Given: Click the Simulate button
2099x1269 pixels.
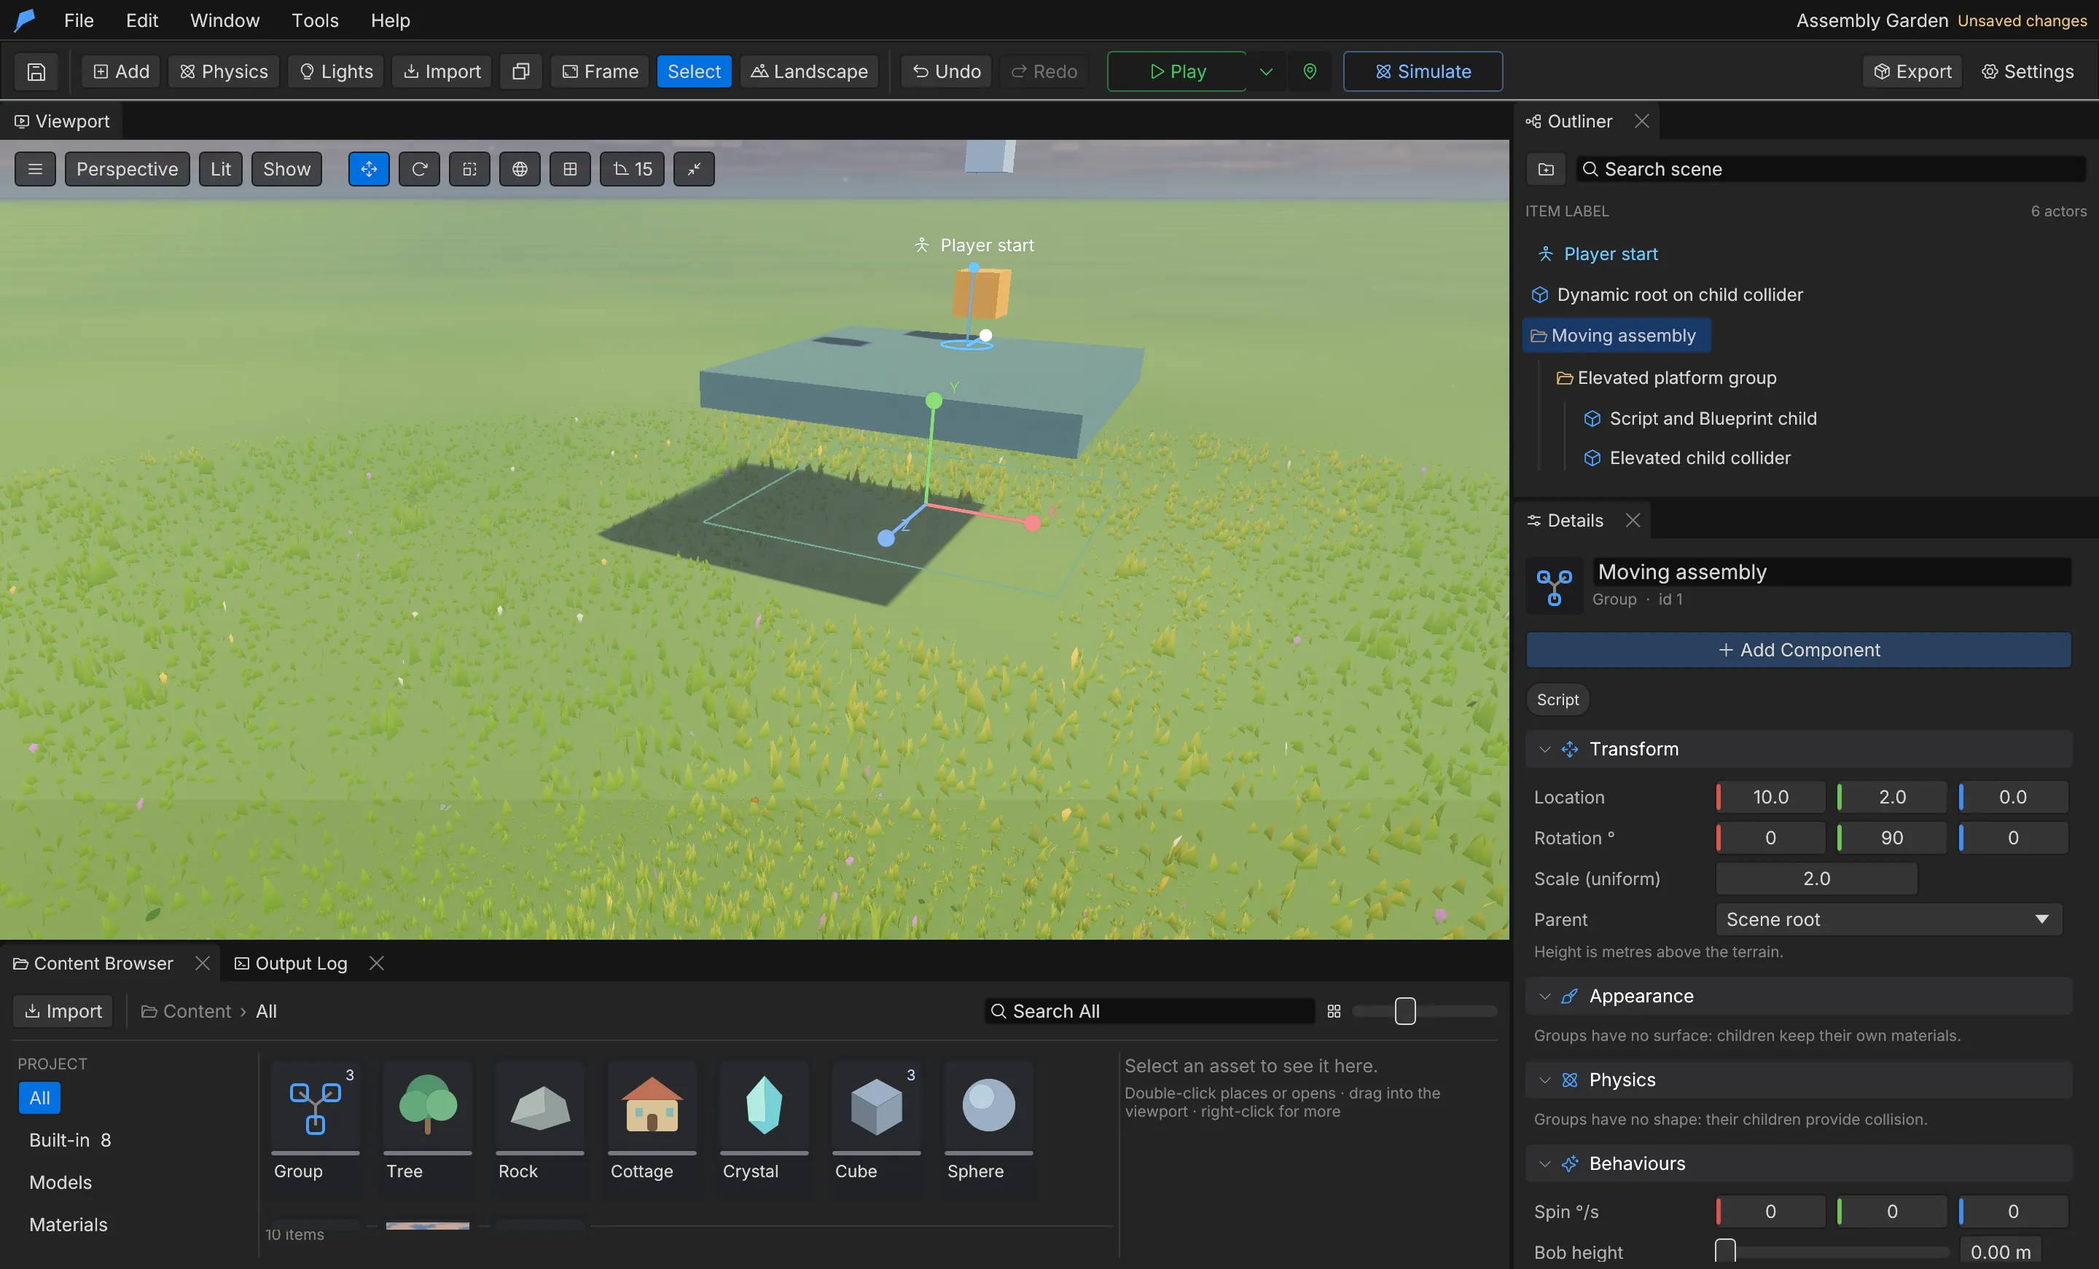Looking at the screenshot, I should (1423, 71).
